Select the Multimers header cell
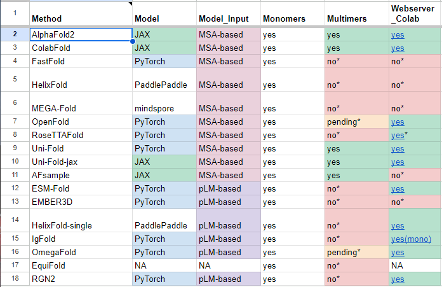This screenshot has width=442, height=287. tap(357, 13)
